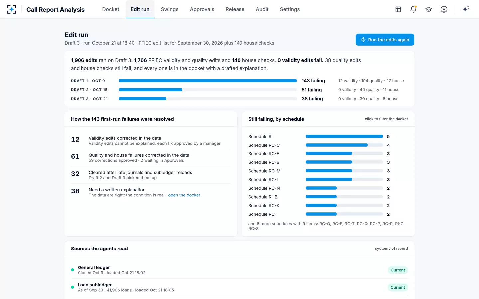Filter docket by Schedule RC-C
The width and height of the screenshot is (479, 299).
(x=328, y=145)
